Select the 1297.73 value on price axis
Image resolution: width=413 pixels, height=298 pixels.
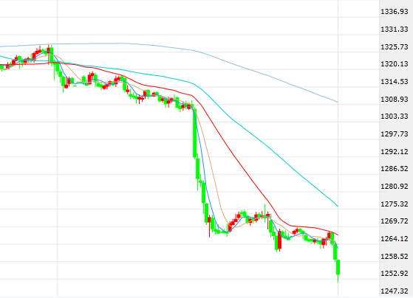pos(395,134)
